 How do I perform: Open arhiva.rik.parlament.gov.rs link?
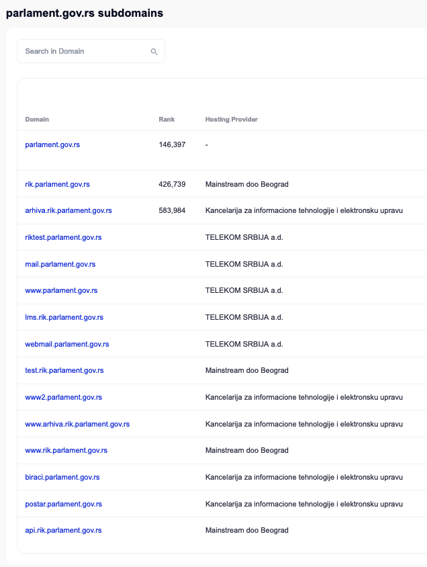(x=68, y=210)
